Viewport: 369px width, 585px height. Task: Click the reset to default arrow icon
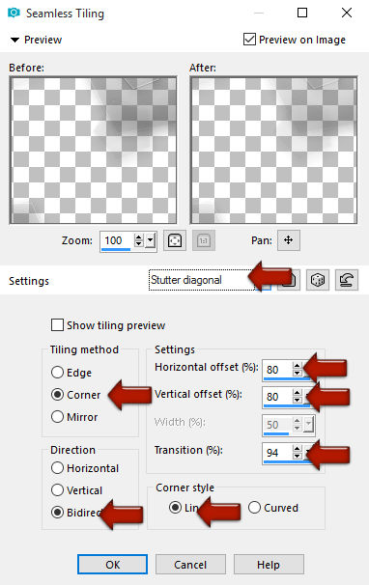(x=346, y=280)
